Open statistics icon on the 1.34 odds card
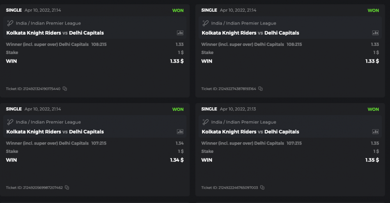The height and width of the screenshot is (203, 390). coord(180,132)
